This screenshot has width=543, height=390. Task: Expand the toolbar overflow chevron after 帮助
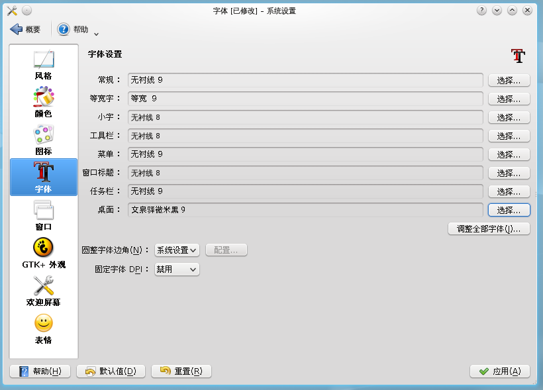click(x=97, y=34)
